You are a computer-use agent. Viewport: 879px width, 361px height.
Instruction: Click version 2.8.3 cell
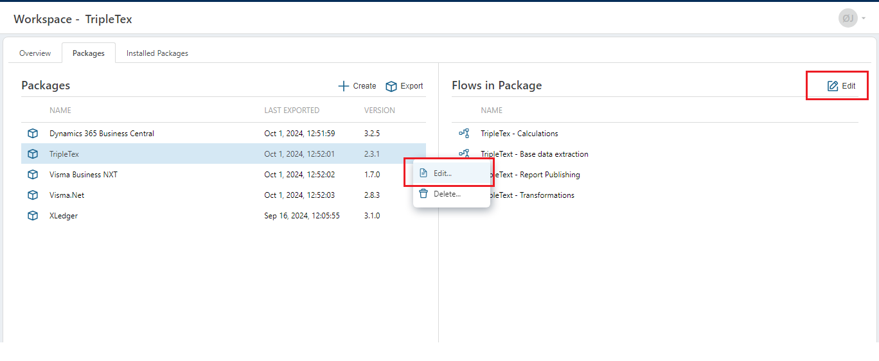pos(372,195)
